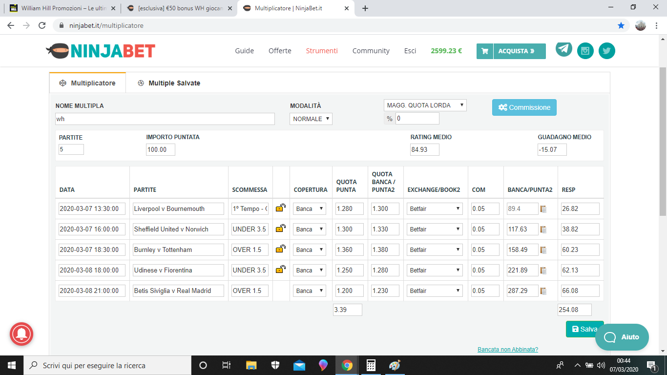Open Copertura dropdown for Sheffield United row
667x375 pixels.
coord(310,229)
